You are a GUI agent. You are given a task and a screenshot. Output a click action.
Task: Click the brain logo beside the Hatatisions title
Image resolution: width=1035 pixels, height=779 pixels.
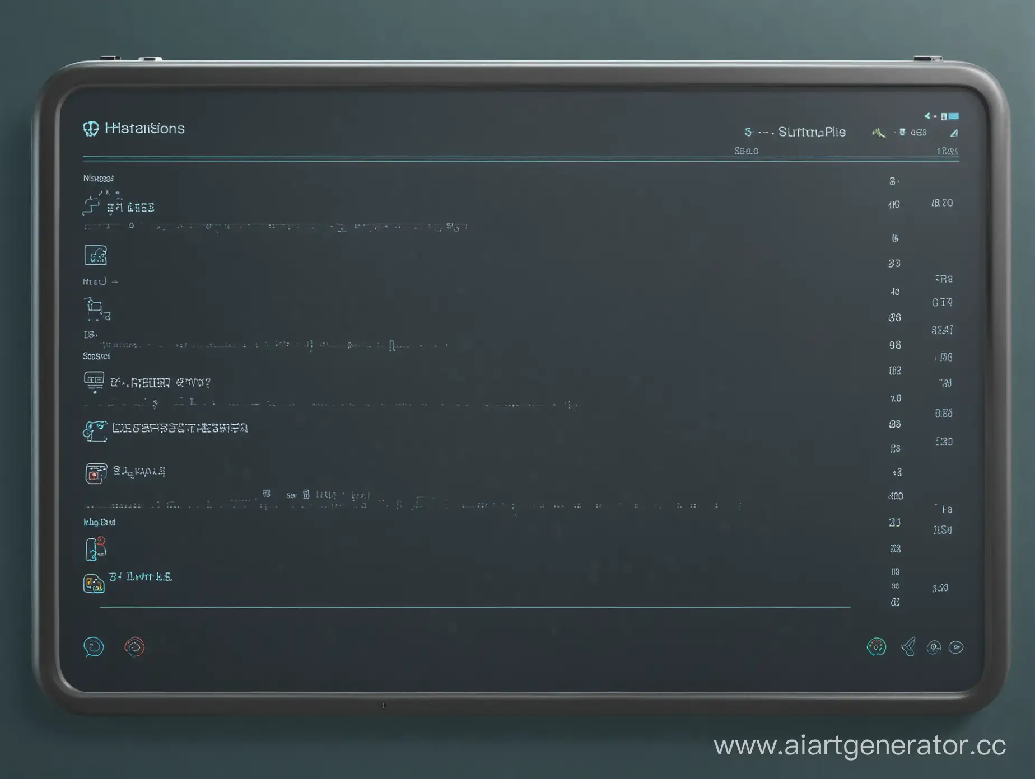[x=91, y=129]
